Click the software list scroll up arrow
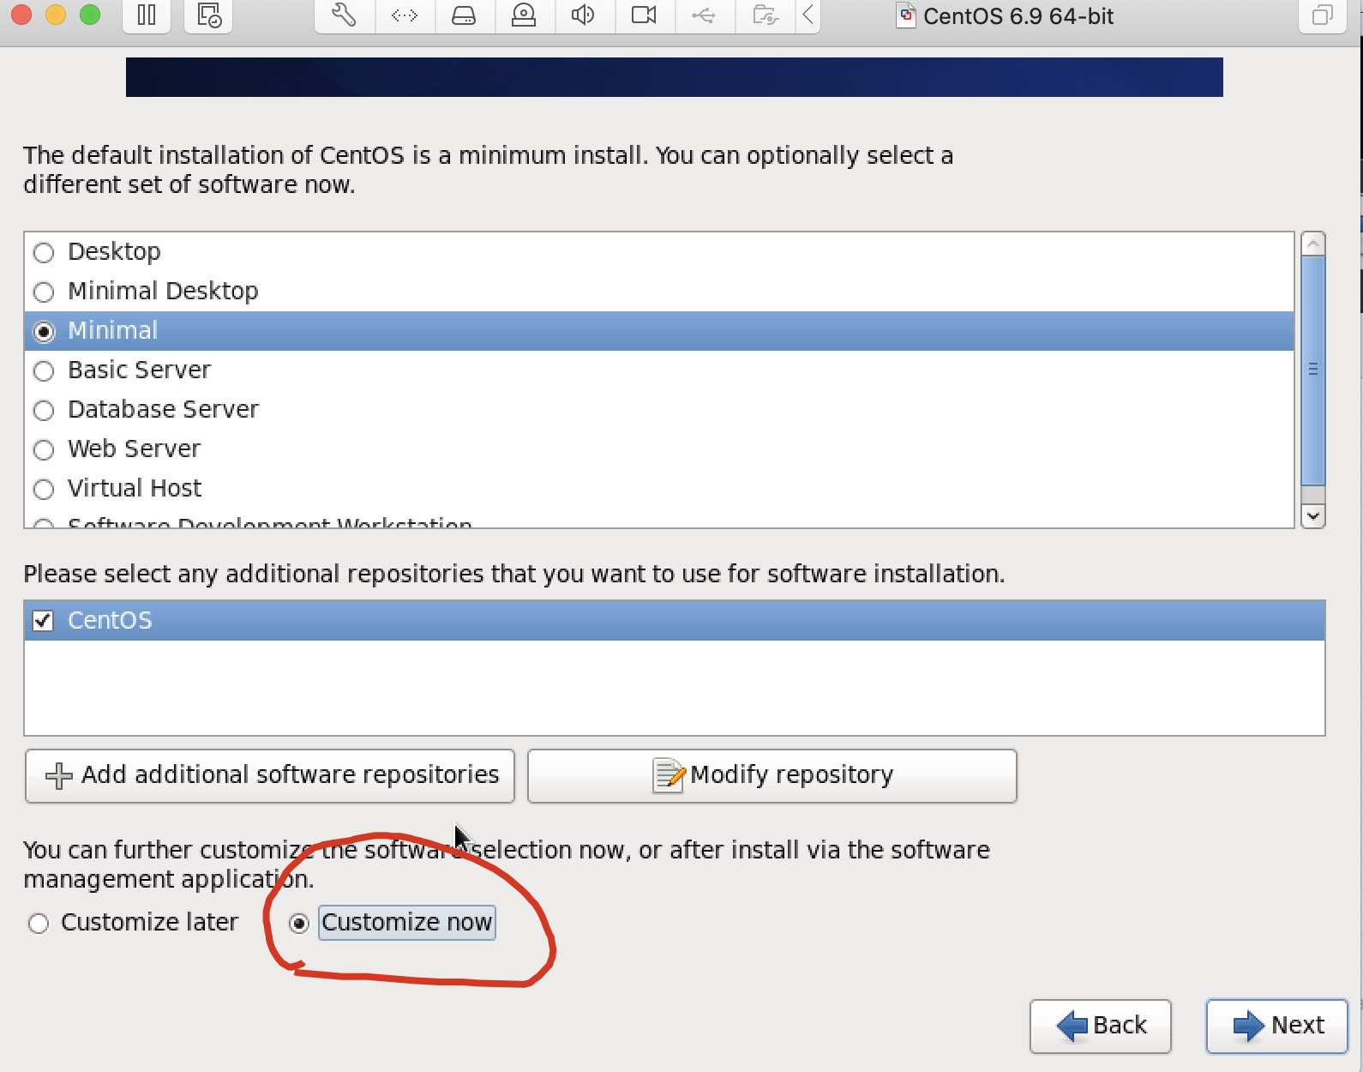This screenshot has height=1072, width=1363. tap(1313, 244)
